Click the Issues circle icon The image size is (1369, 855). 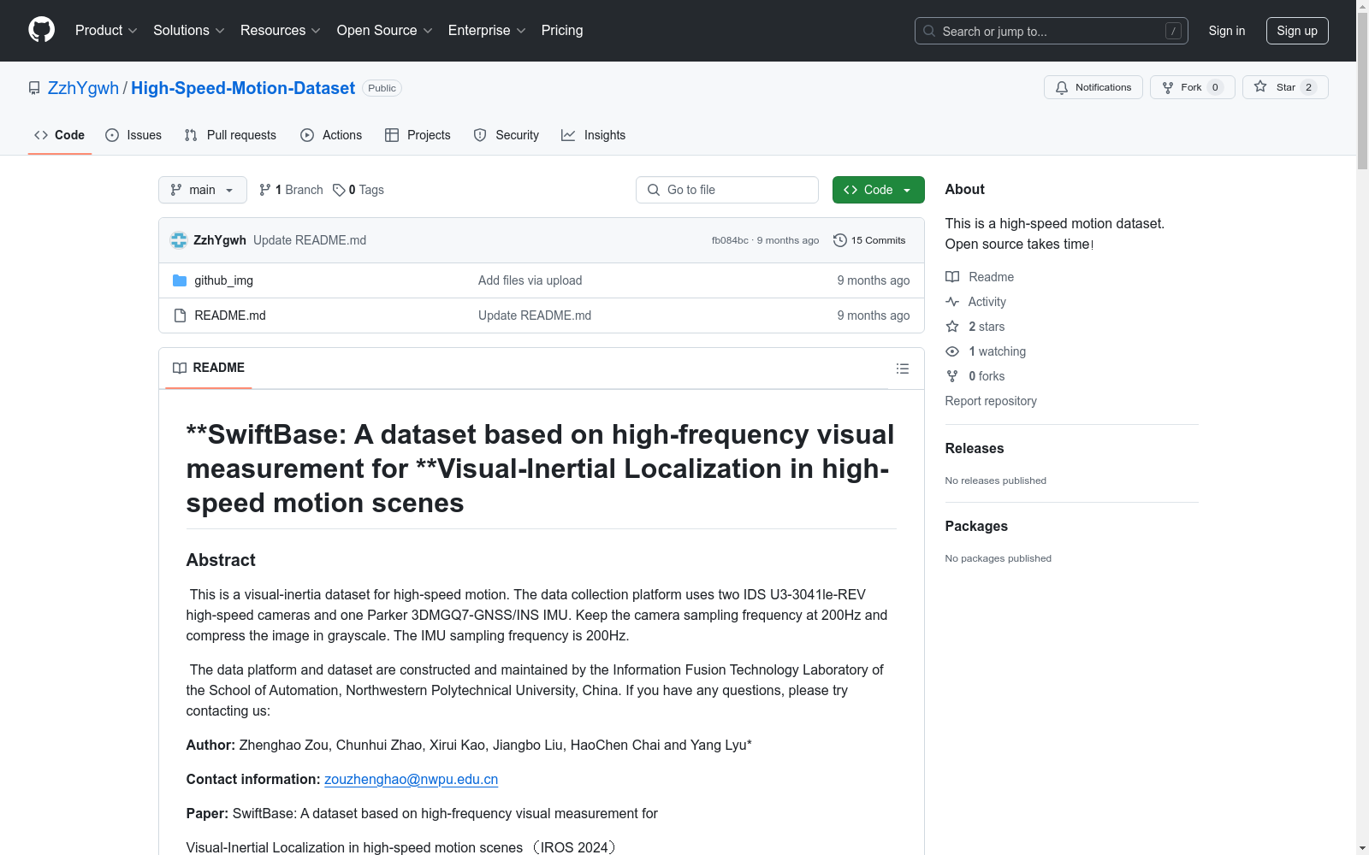click(112, 135)
